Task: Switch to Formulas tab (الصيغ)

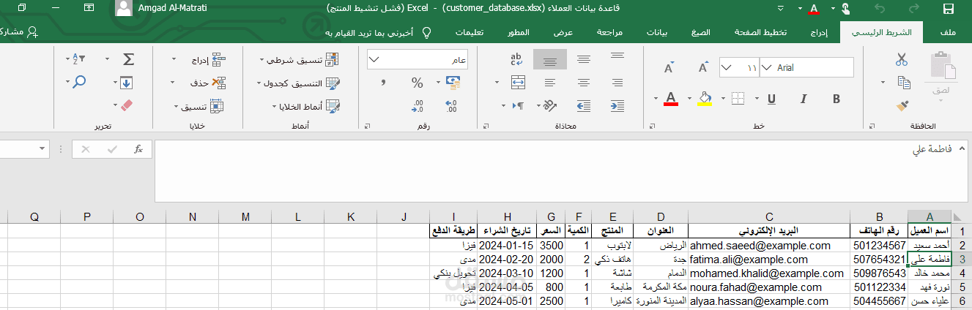Action: tap(701, 33)
